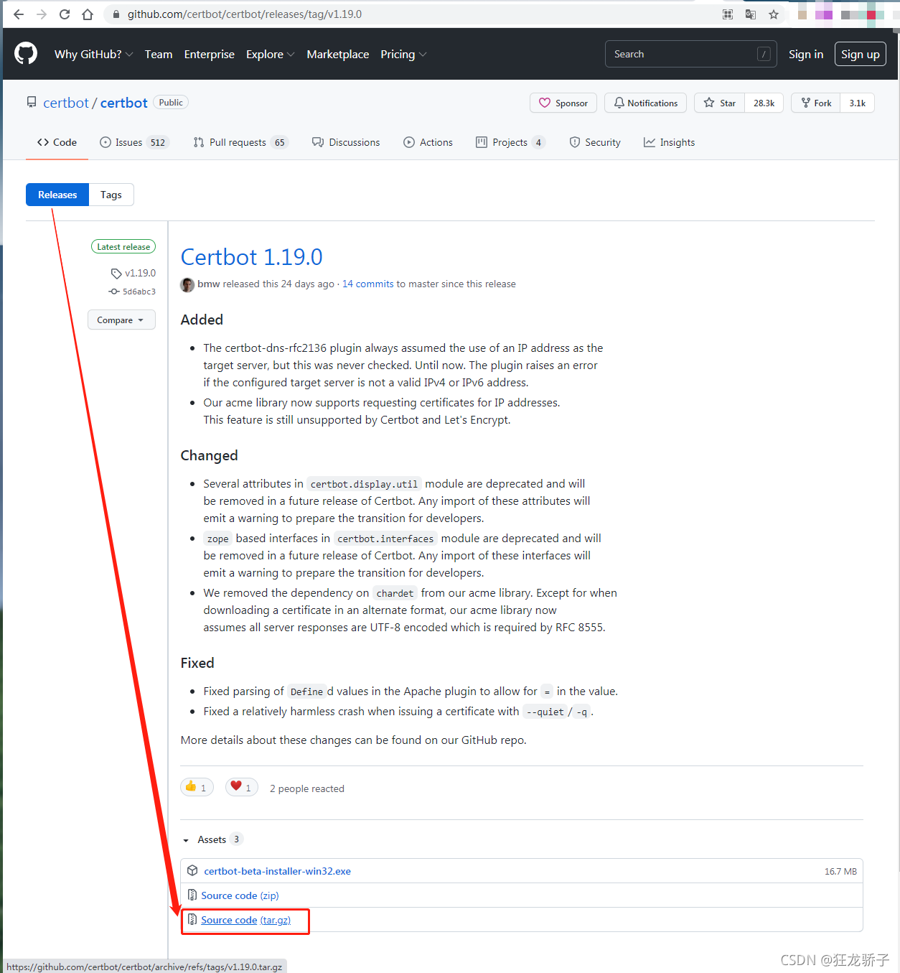Viewport: 900px width, 973px height.
Task: Click Sign in
Action: [x=806, y=54]
